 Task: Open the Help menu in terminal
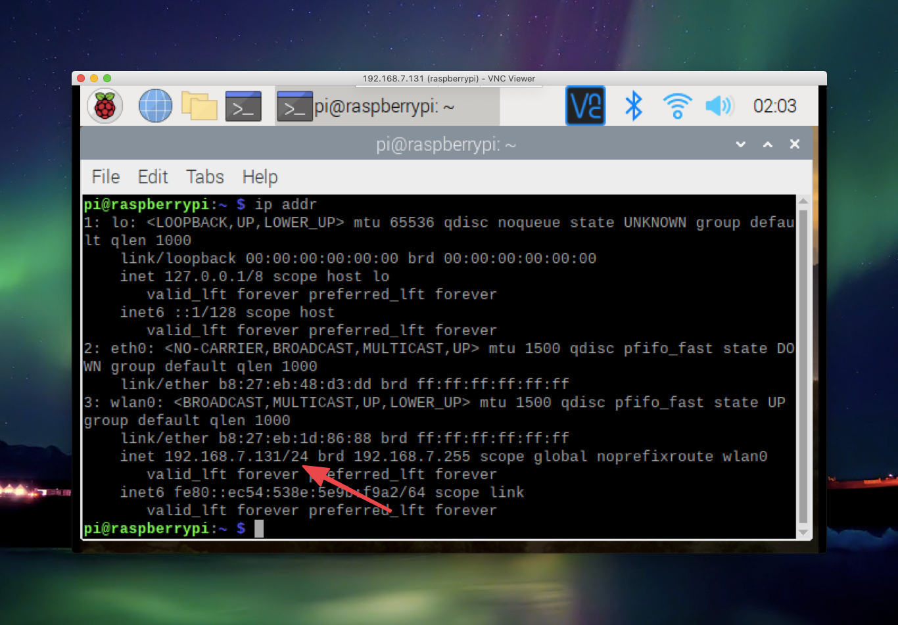260,177
